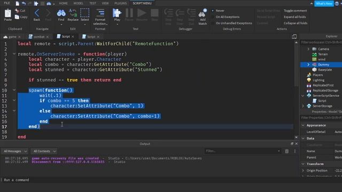Open the FILE menu
The width and height of the screenshot is (342, 192).
pos(7,3)
